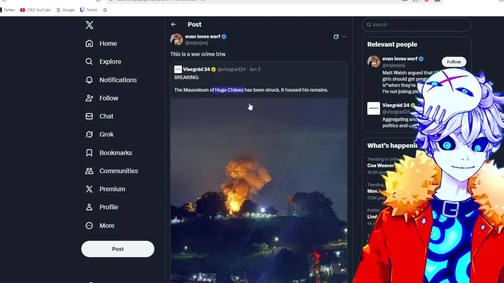Go back using the Post arrow
Image resolution: width=504 pixels, height=283 pixels.
(x=173, y=24)
